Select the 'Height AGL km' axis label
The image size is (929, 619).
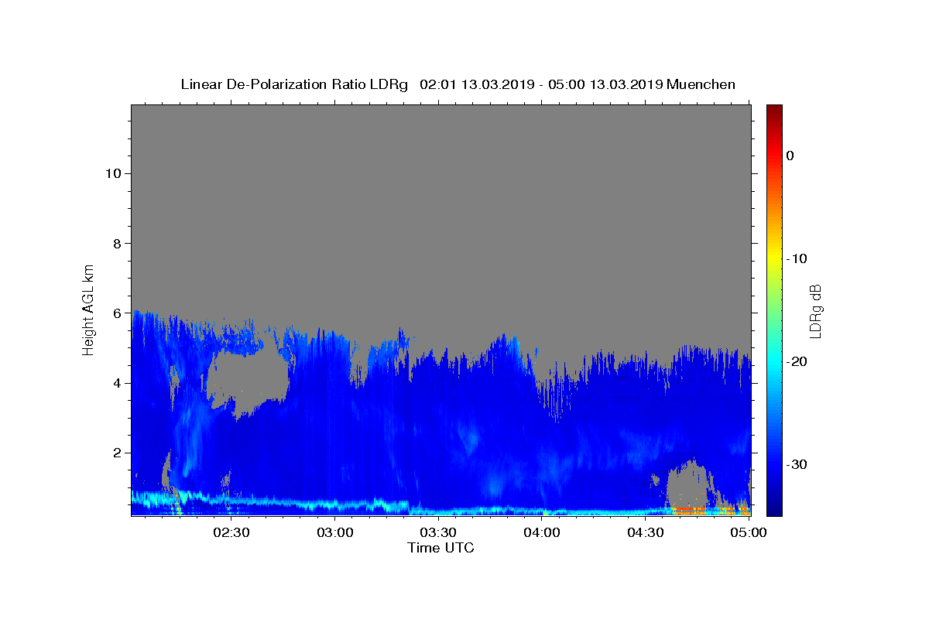click(x=89, y=309)
